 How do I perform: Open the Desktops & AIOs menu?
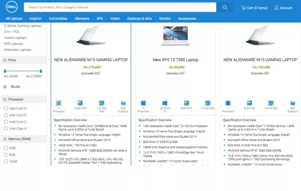click(x=140, y=19)
